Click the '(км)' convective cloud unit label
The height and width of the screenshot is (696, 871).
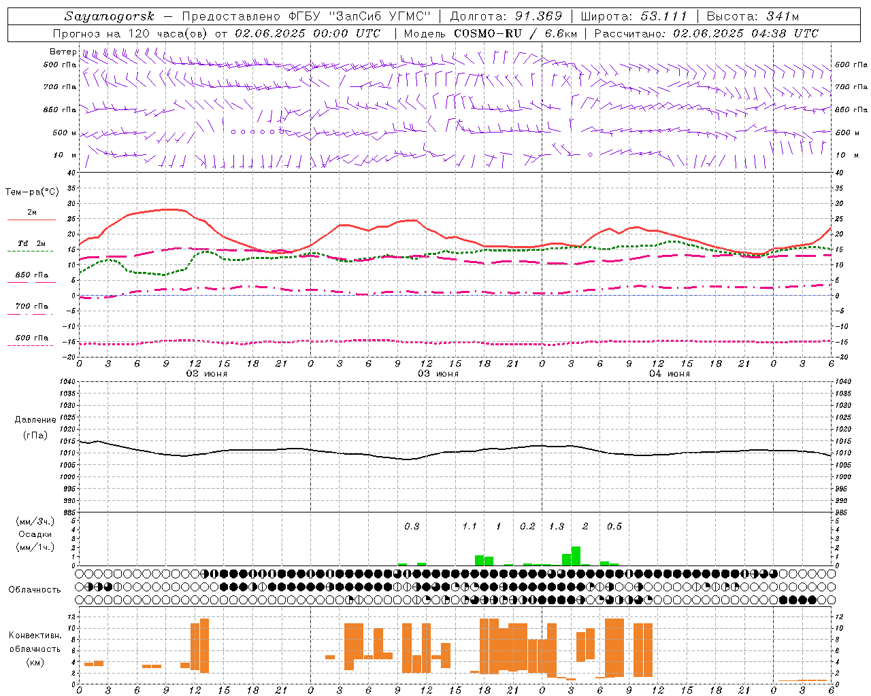[x=35, y=662]
